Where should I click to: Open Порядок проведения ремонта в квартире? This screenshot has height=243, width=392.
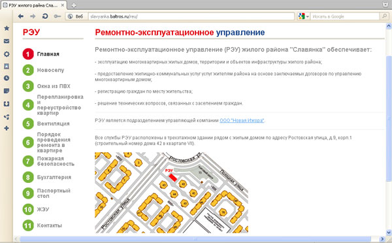point(54,142)
